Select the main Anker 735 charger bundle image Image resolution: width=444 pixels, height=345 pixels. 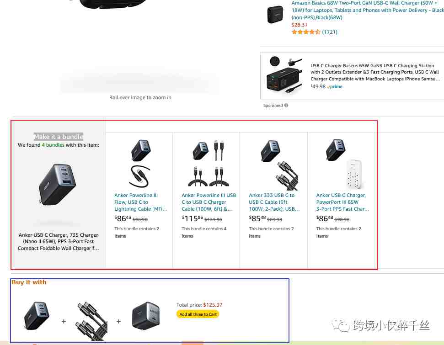coord(58,183)
